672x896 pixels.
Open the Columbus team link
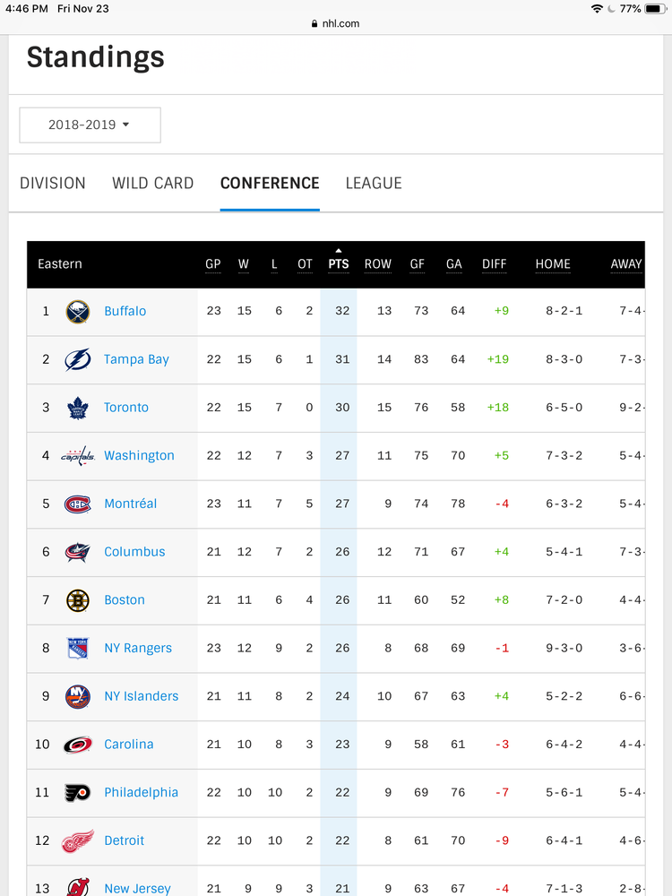coord(134,552)
